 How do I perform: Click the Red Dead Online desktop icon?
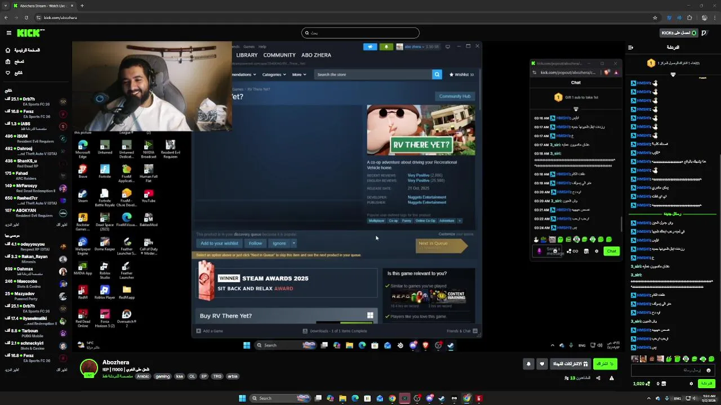pos(83,318)
